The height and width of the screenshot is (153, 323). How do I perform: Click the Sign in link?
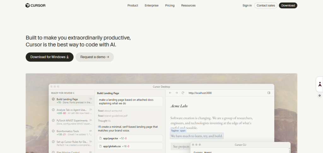247,6
